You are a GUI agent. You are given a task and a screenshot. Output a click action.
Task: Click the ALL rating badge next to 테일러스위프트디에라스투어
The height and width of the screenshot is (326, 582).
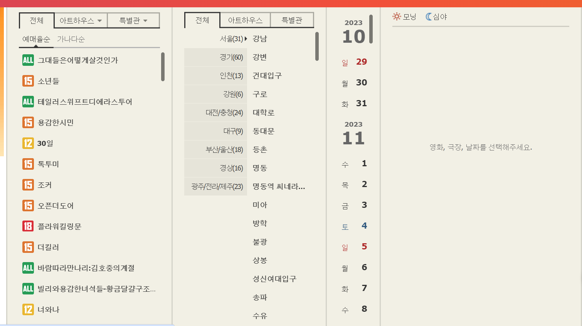tap(28, 102)
